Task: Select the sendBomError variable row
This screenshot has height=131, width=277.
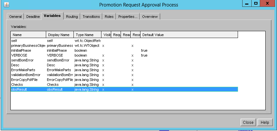Action: coord(124,60)
